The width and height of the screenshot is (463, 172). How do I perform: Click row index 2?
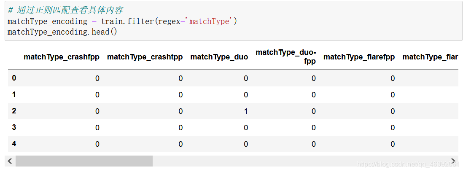point(14,111)
